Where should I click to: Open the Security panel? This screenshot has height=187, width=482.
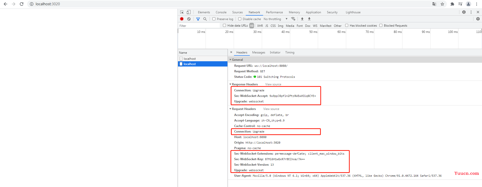[x=332, y=12]
